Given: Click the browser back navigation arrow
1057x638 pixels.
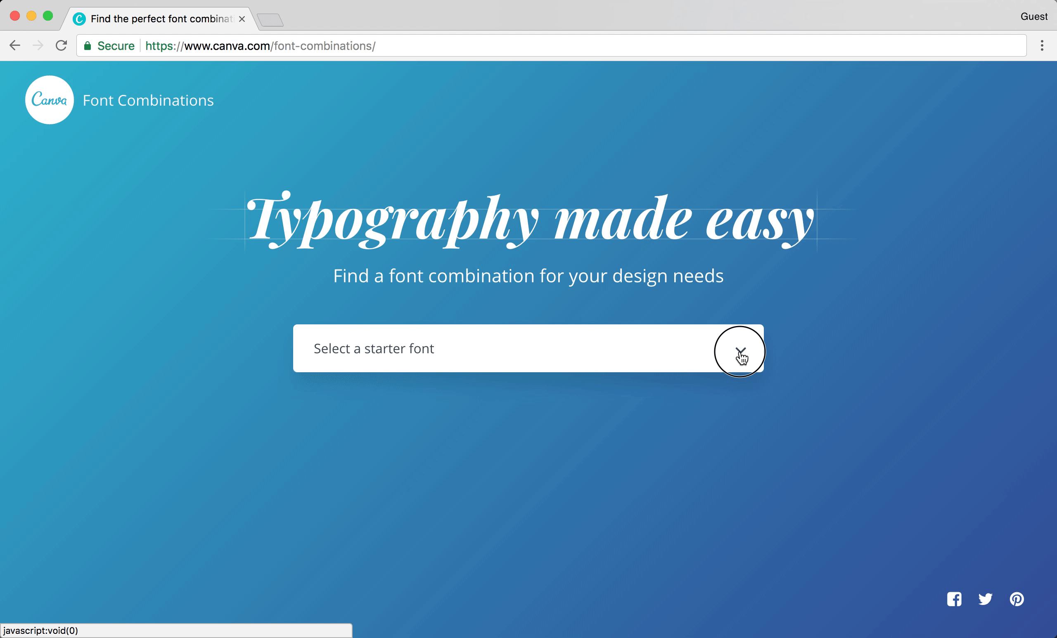Looking at the screenshot, I should coord(15,46).
